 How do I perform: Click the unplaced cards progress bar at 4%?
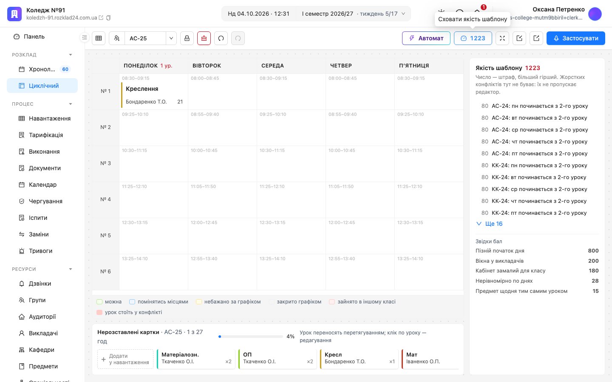(251, 337)
